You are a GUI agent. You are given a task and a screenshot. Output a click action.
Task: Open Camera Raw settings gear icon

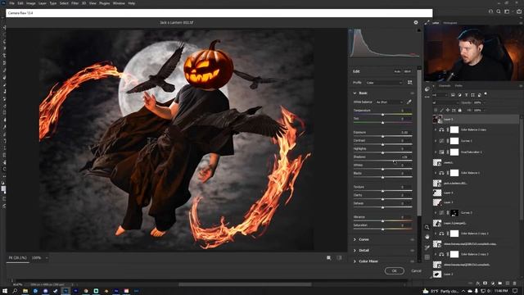click(416, 22)
